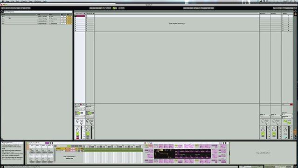Select the 2 Drum Rack track header

[x=90, y=14]
